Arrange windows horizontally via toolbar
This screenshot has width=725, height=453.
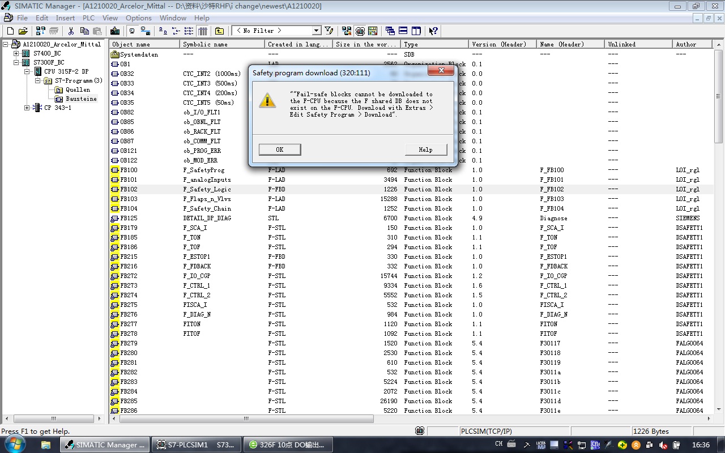coord(403,31)
